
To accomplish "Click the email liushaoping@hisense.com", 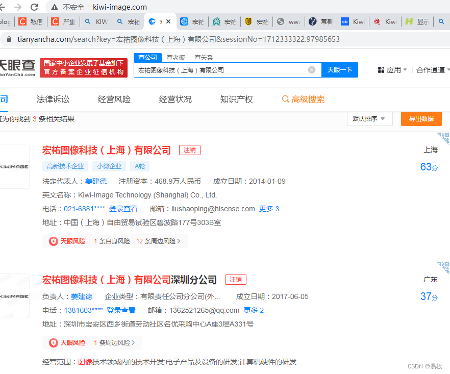I will tap(213, 209).
